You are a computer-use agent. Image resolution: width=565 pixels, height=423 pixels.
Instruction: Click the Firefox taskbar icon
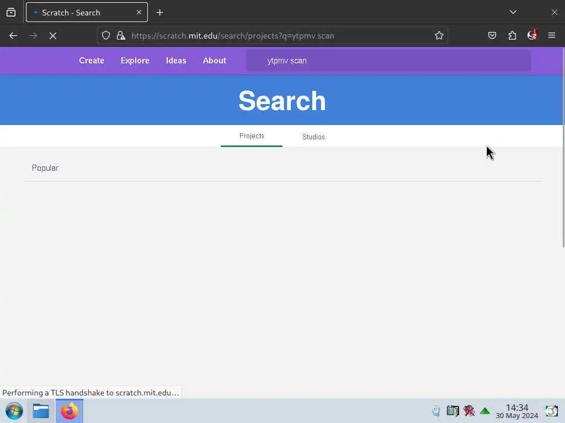tap(70, 411)
